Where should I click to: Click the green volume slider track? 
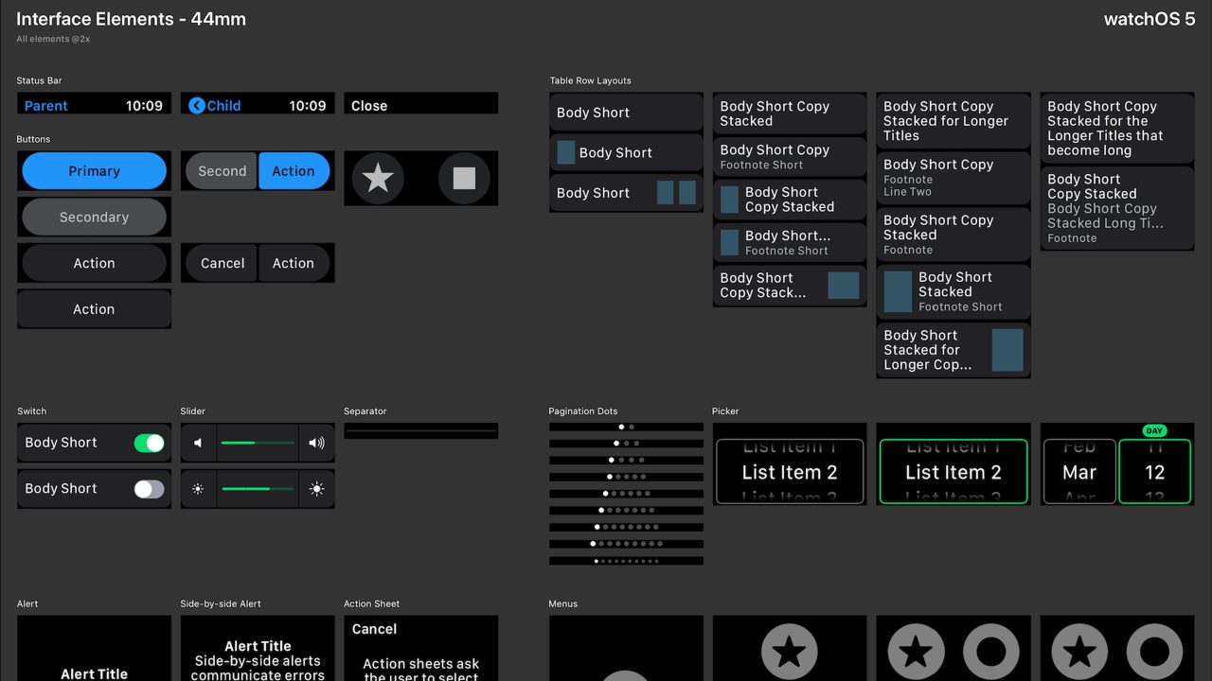pos(258,443)
